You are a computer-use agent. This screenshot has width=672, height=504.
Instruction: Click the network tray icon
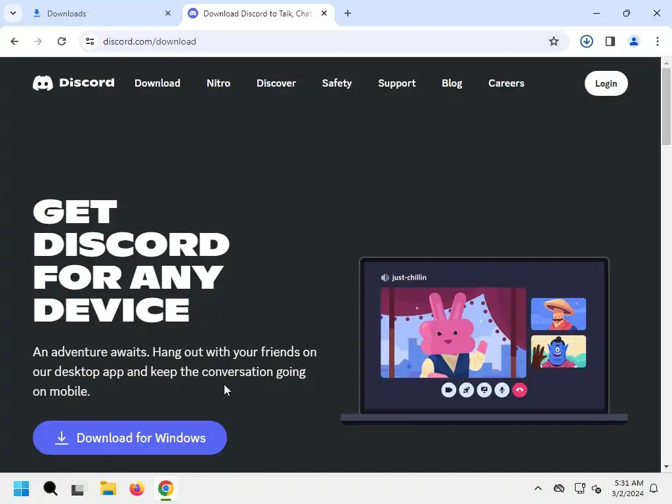579,488
